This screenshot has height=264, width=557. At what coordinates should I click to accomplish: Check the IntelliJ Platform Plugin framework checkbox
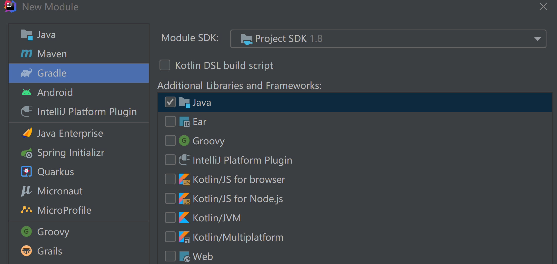(x=170, y=160)
